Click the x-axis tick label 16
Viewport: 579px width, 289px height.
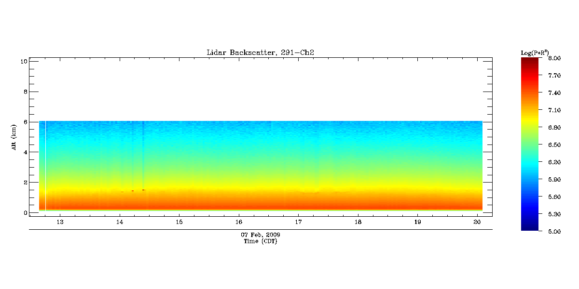tap(239, 222)
